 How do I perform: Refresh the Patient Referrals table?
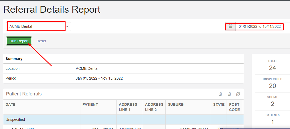pos(238,94)
